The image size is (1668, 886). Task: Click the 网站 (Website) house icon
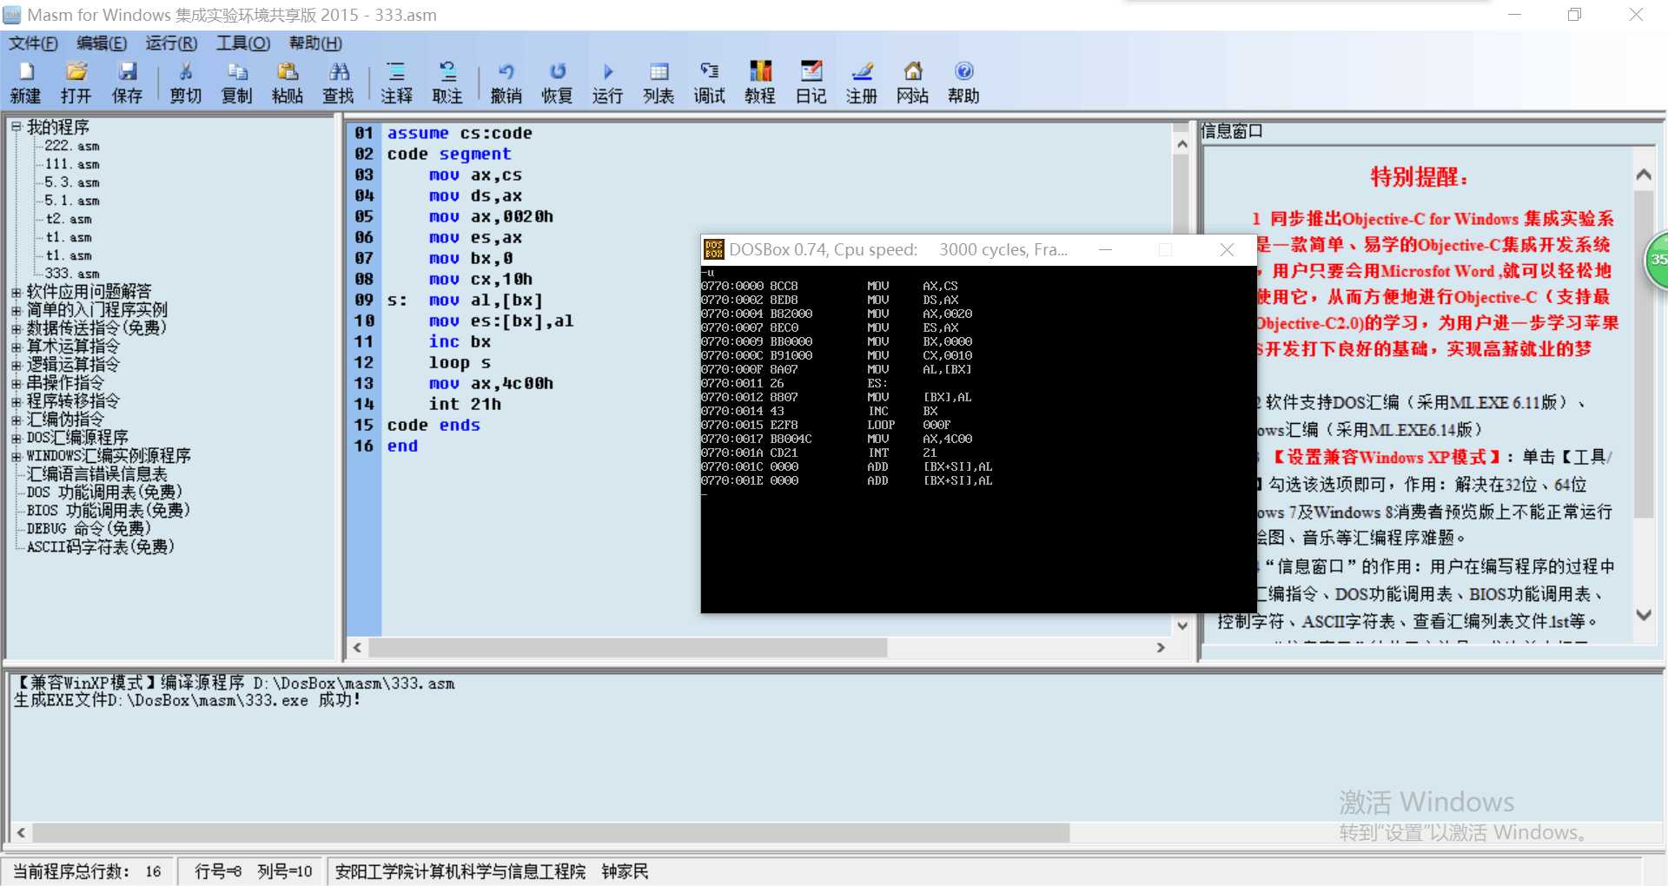913,71
